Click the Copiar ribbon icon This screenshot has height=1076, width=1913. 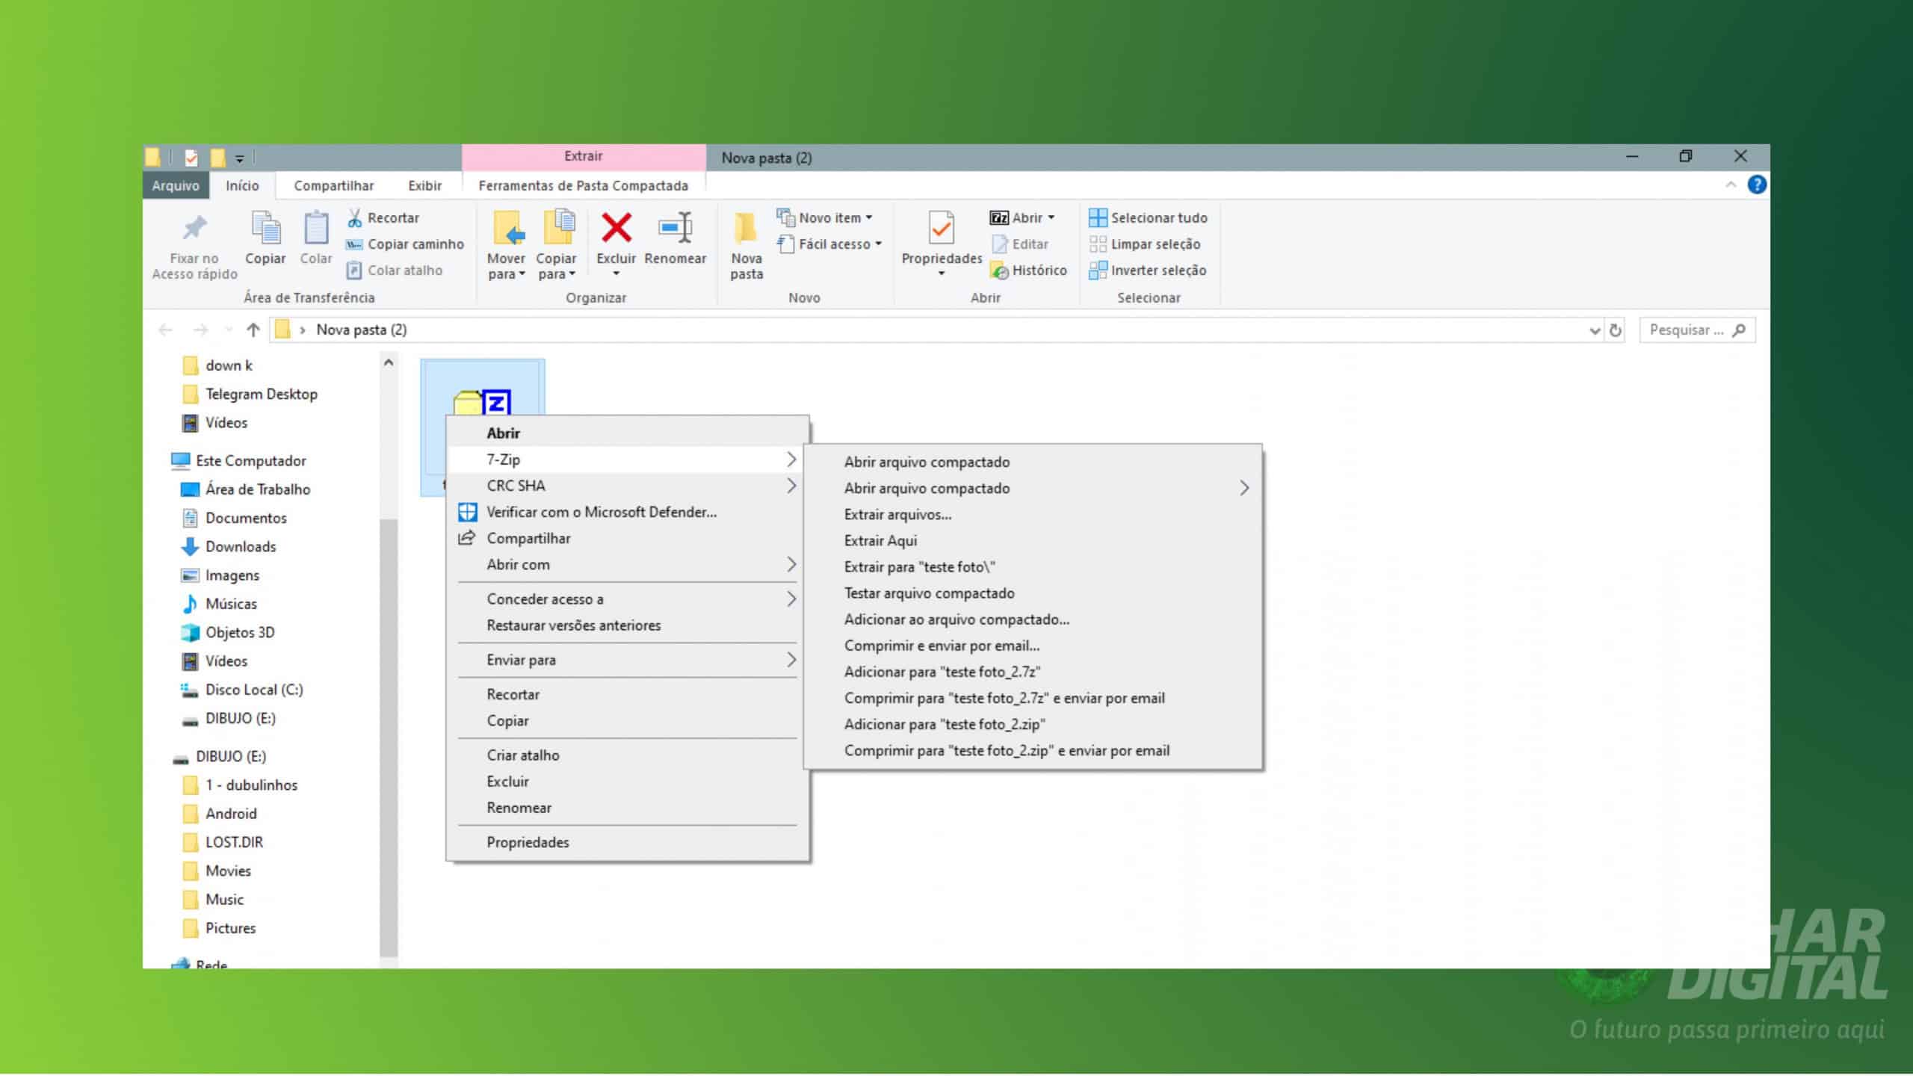265,229
